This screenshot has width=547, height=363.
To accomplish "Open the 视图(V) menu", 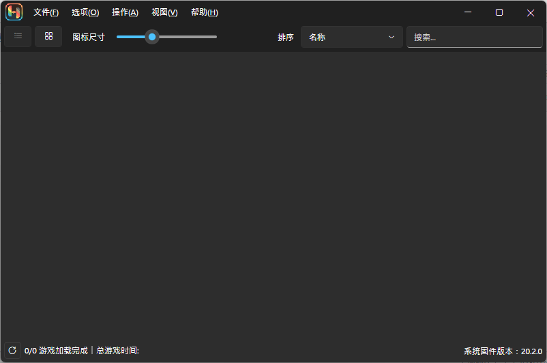I will [x=164, y=12].
